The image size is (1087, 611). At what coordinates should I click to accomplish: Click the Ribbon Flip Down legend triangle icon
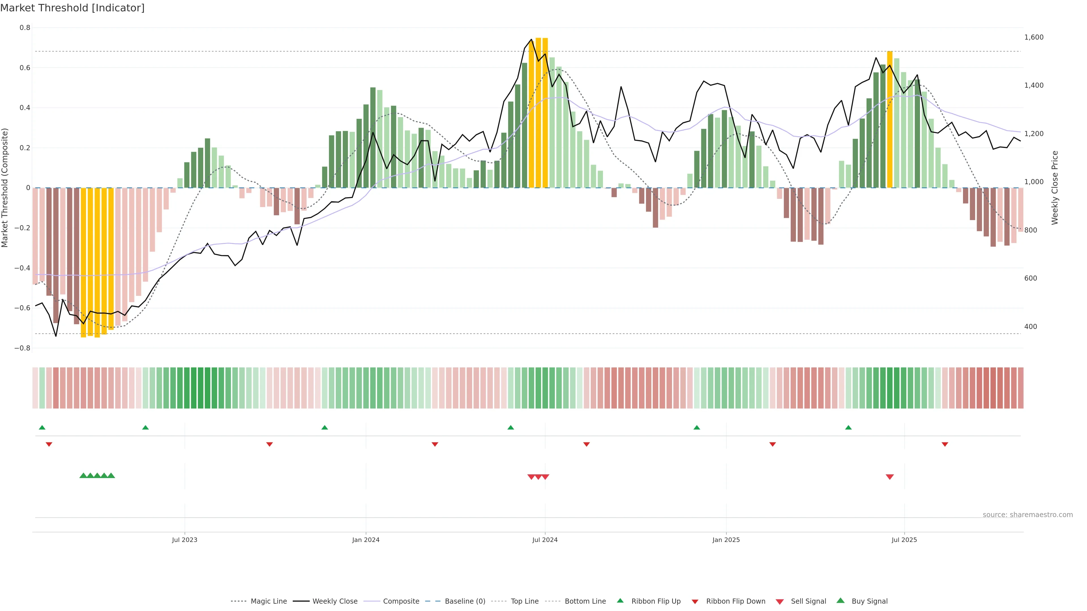[x=695, y=601]
